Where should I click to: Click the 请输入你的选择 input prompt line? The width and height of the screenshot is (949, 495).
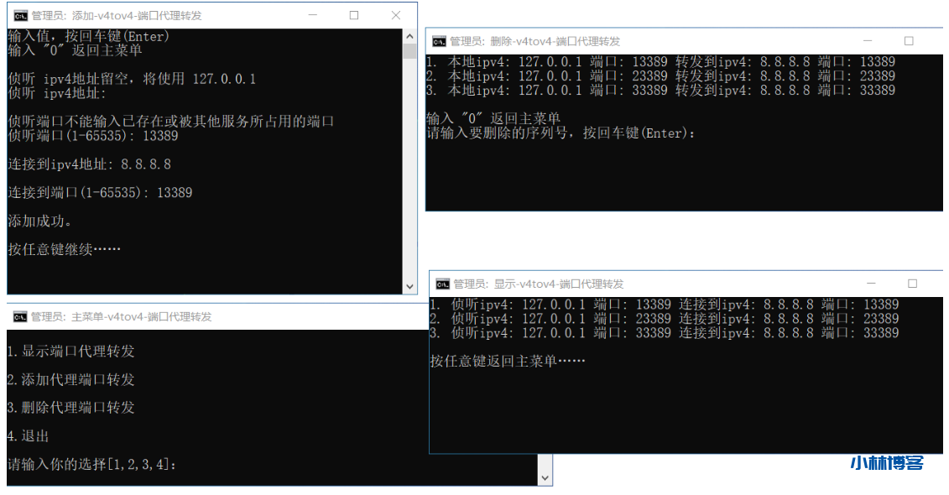92,464
